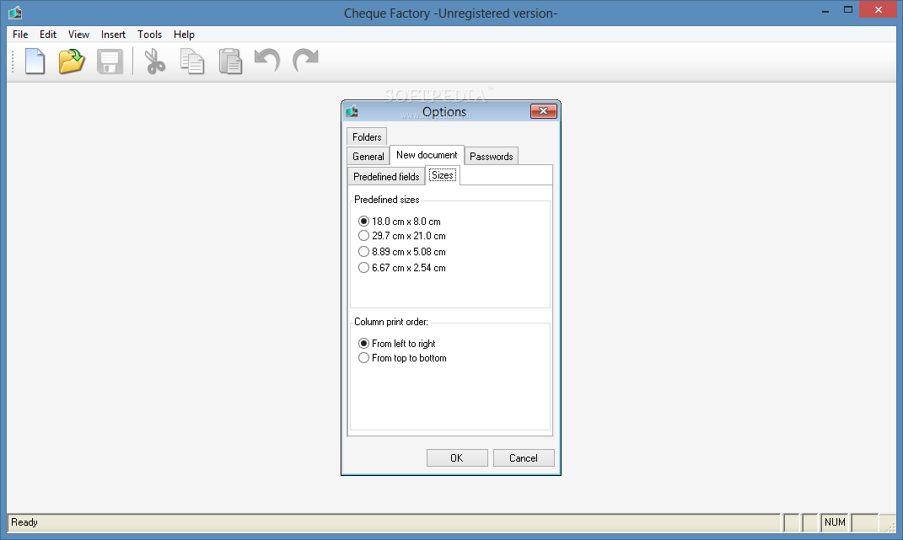This screenshot has height=540, width=903.
Task: Open the Insert menu
Action: point(113,35)
